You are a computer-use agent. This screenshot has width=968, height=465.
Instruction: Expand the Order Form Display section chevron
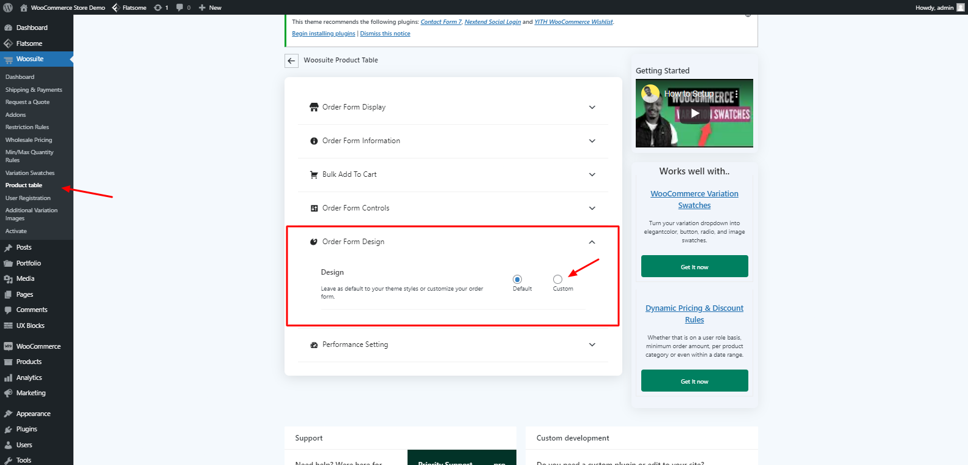point(592,107)
